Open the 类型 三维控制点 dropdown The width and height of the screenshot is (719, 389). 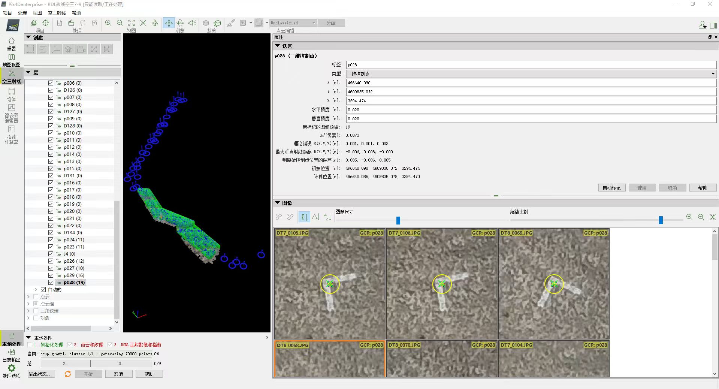pos(713,74)
